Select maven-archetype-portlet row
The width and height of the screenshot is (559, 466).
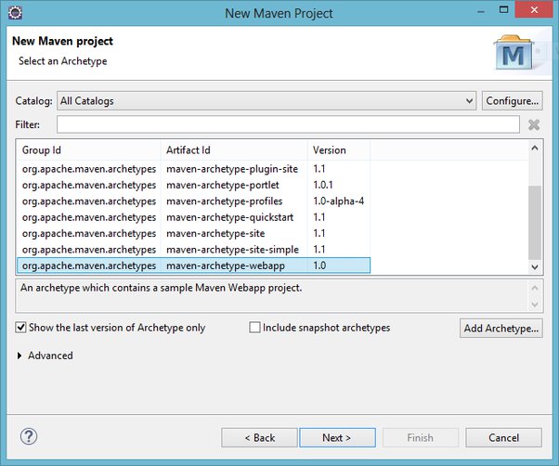coord(193,185)
